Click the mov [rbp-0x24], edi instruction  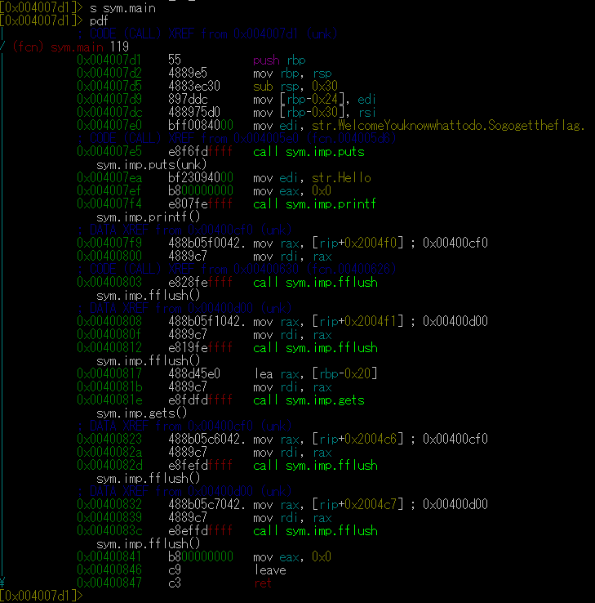314,100
